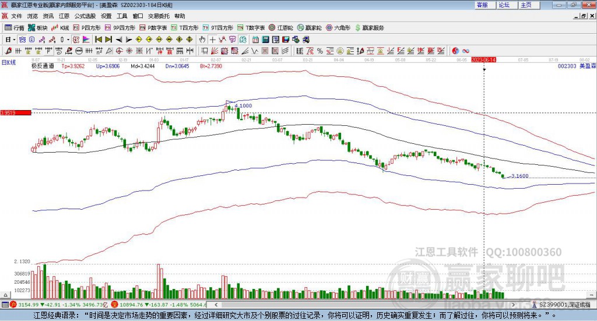Click the save floppy disk icon

pyautogui.click(x=286, y=40)
